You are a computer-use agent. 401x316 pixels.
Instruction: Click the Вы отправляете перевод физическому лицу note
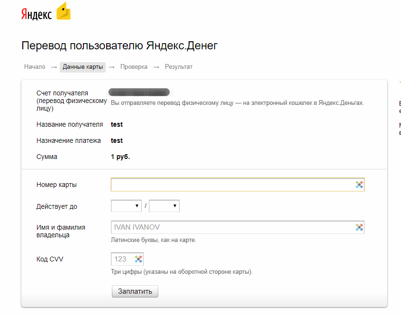237,103
